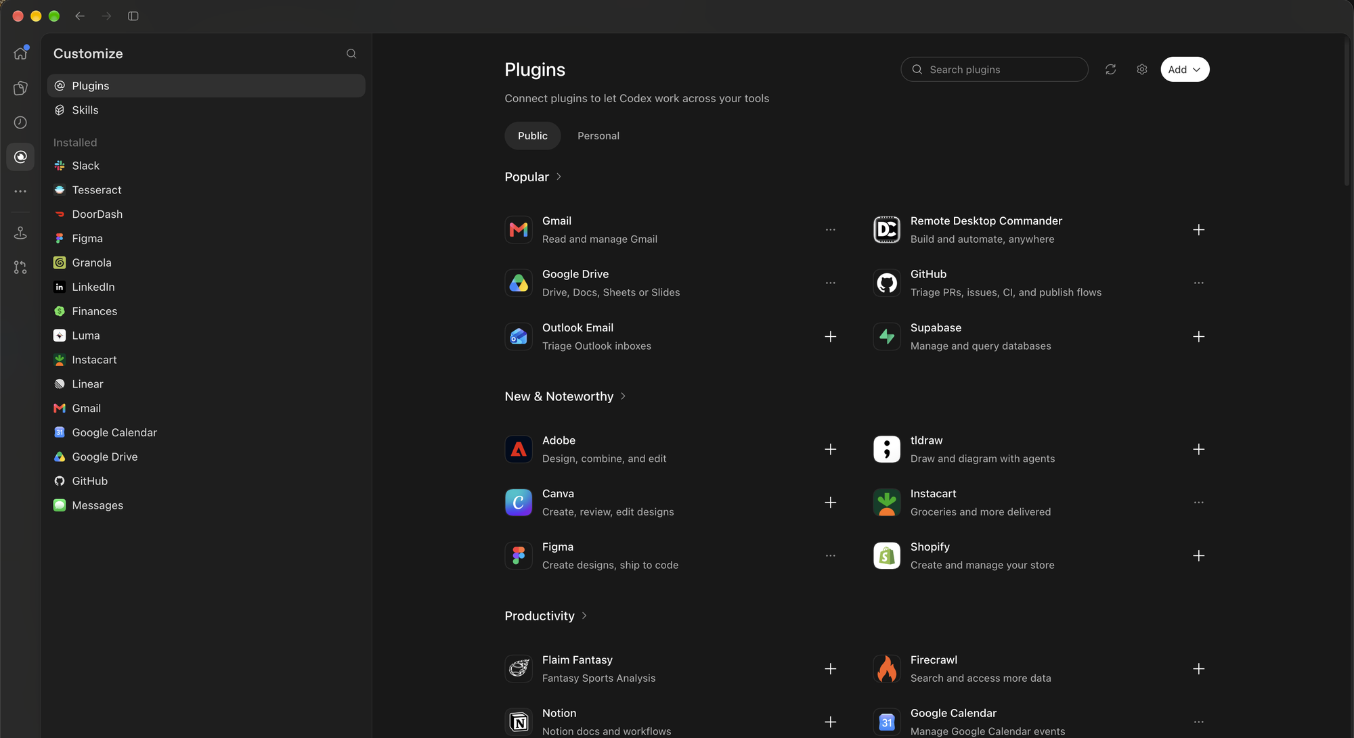
Task: Click the three-dots more icon in left rail
Action: coord(20,191)
